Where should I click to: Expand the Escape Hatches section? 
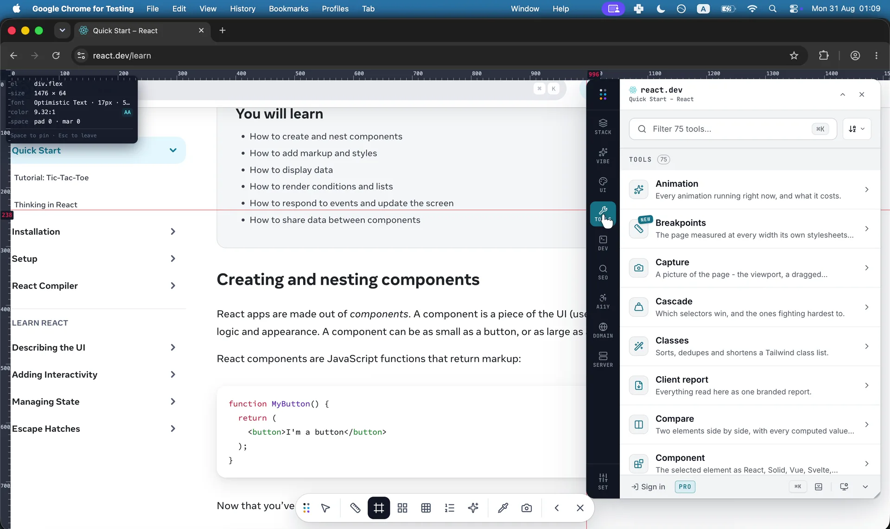click(173, 428)
